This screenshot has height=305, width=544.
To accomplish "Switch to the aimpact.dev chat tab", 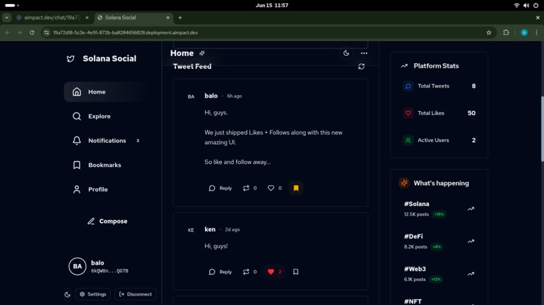I will [52, 18].
